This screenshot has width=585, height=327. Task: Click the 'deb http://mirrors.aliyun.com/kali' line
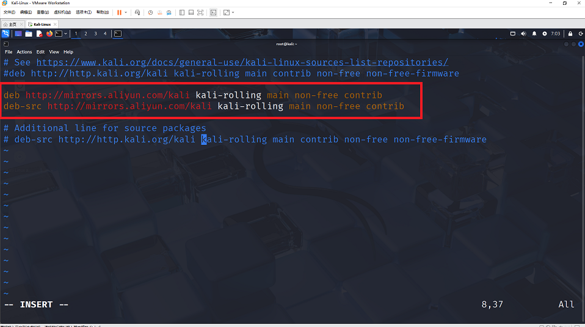pos(193,95)
